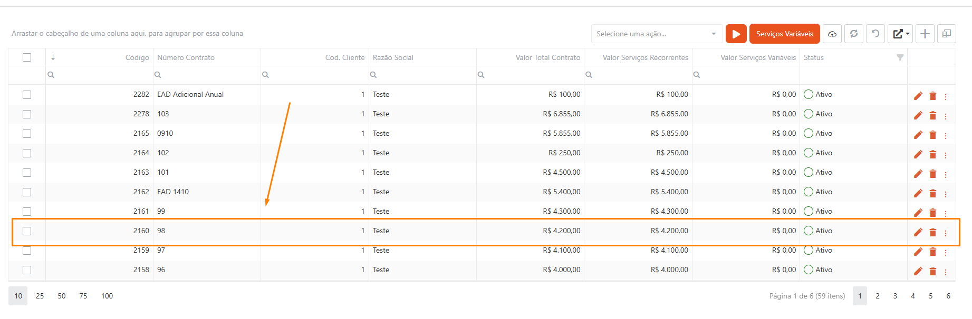Click the cloud upload icon
The height and width of the screenshot is (319, 972).
pos(832,34)
